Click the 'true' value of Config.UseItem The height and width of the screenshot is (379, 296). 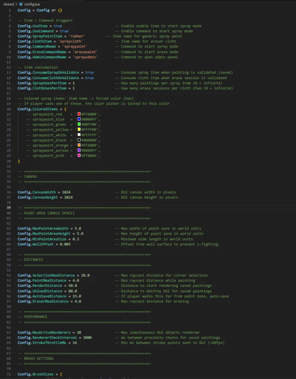click(x=58, y=26)
